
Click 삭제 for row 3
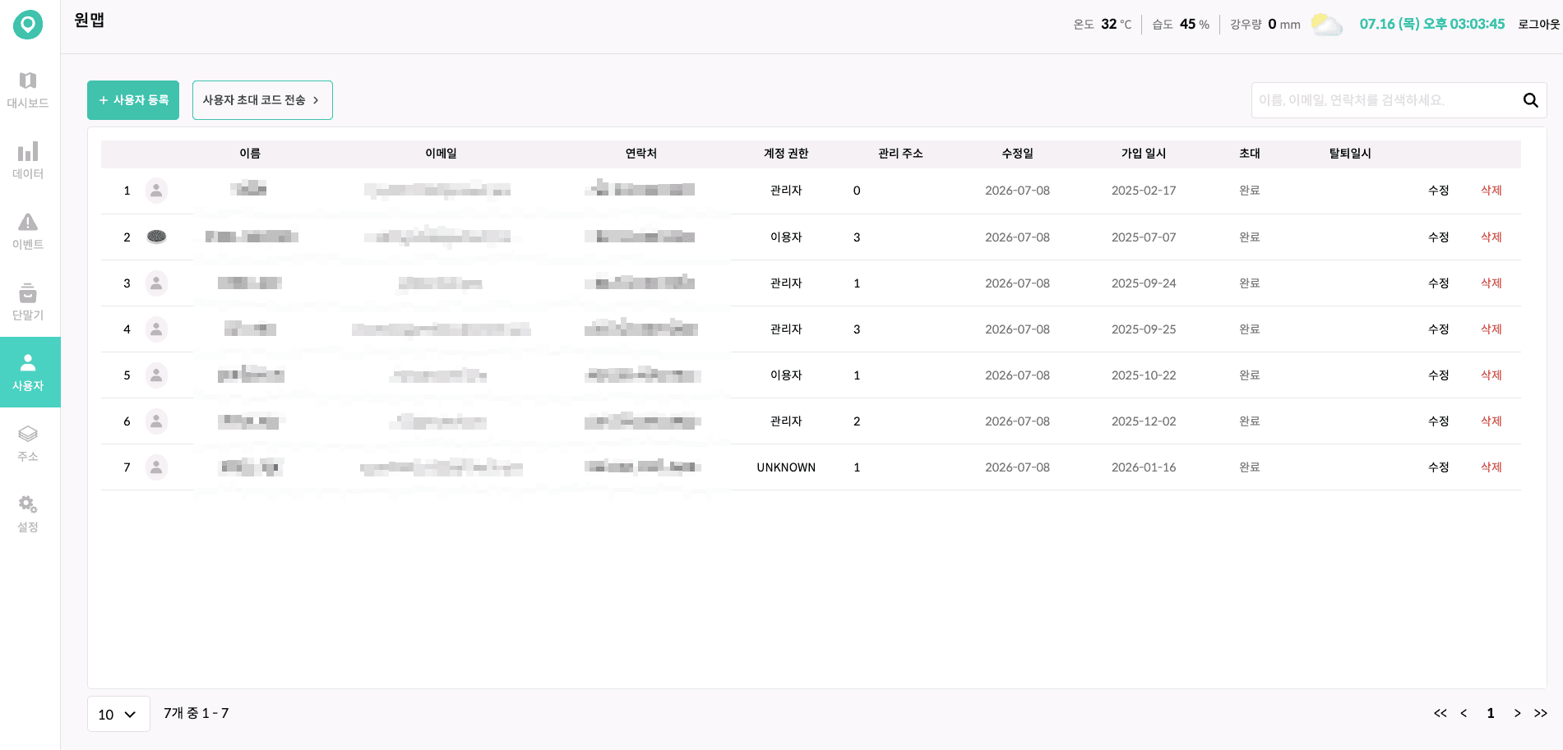[1491, 283]
